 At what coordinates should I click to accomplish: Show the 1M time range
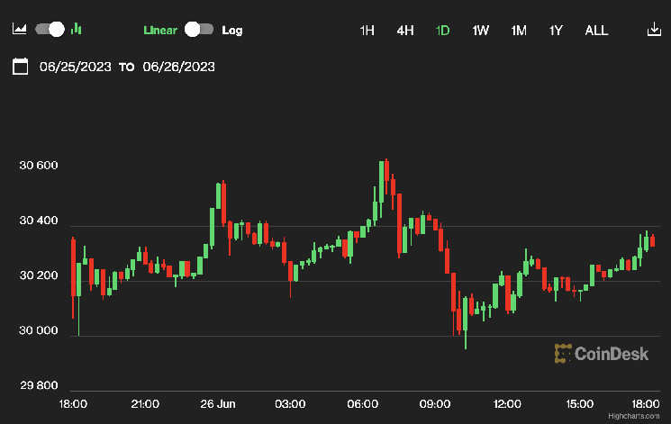[x=519, y=30]
